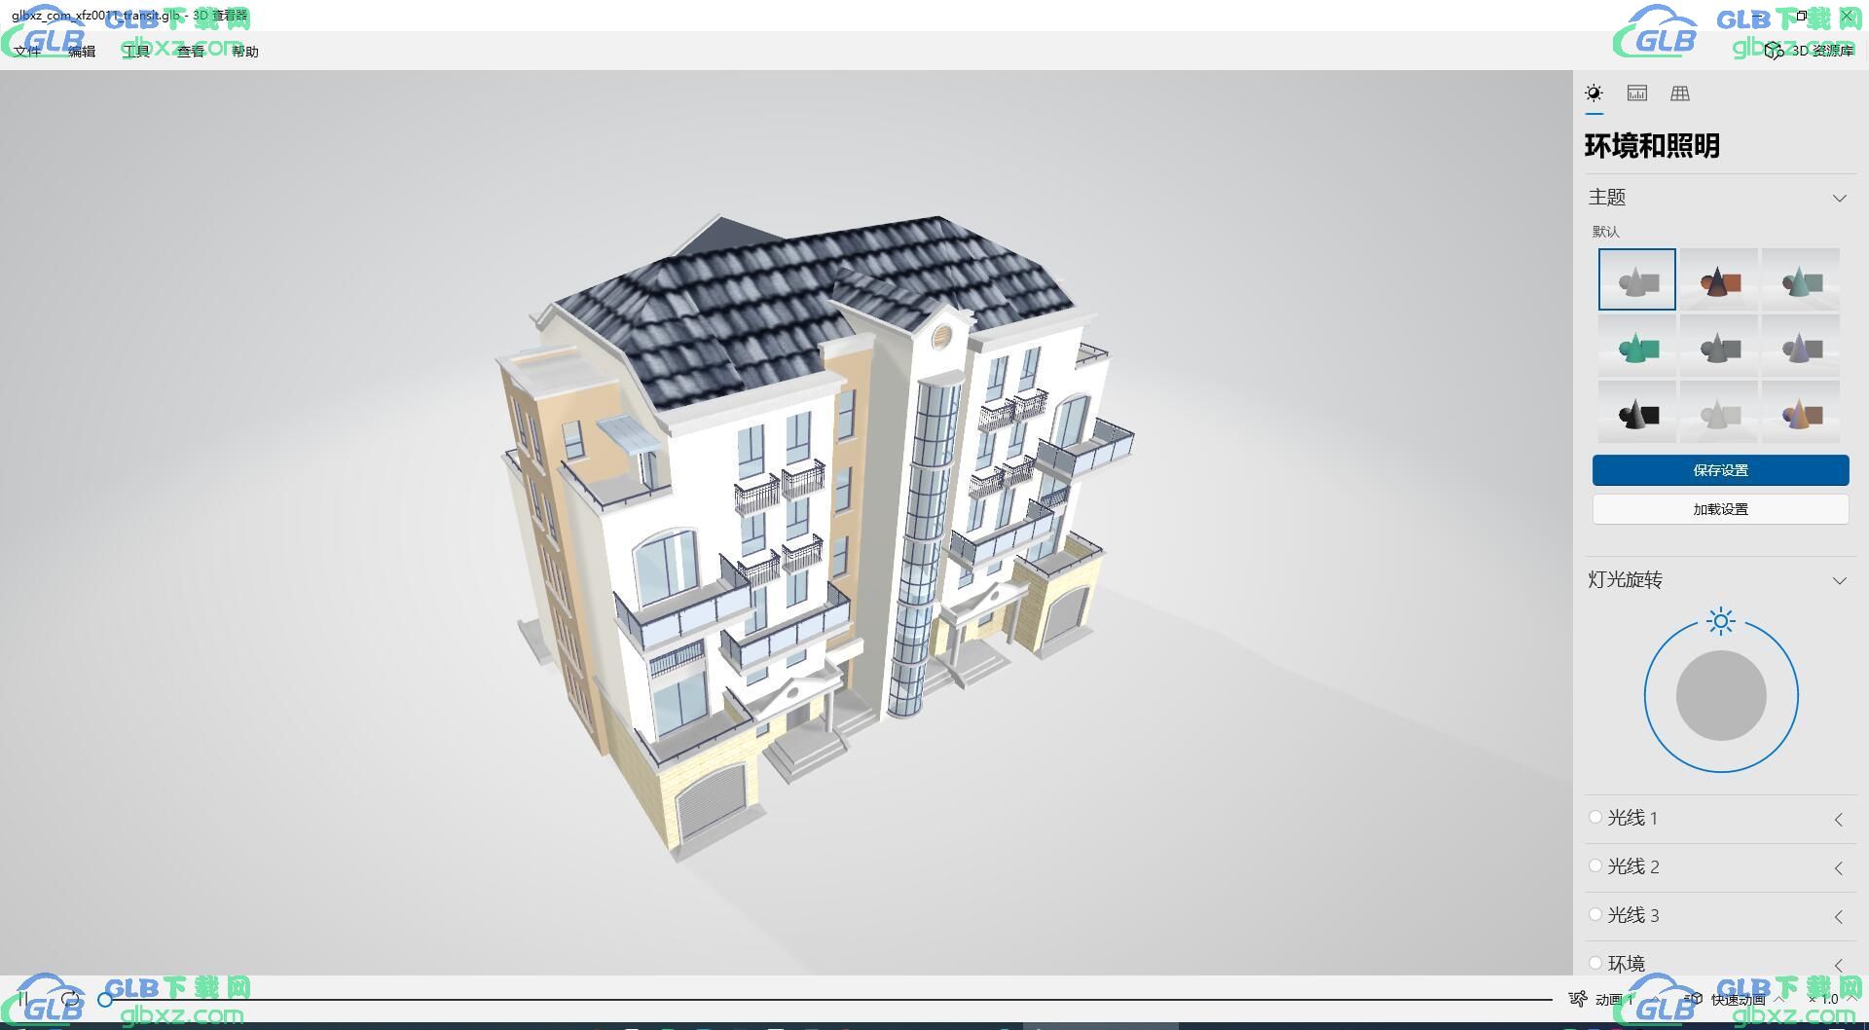Toggle the 光线 3 radio button
1869x1030 pixels.
1594,914
